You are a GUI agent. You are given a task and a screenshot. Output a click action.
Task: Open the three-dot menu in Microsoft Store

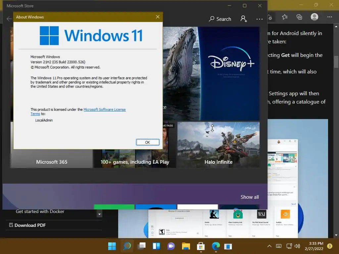pyautogui.click(x=259, y=19)
